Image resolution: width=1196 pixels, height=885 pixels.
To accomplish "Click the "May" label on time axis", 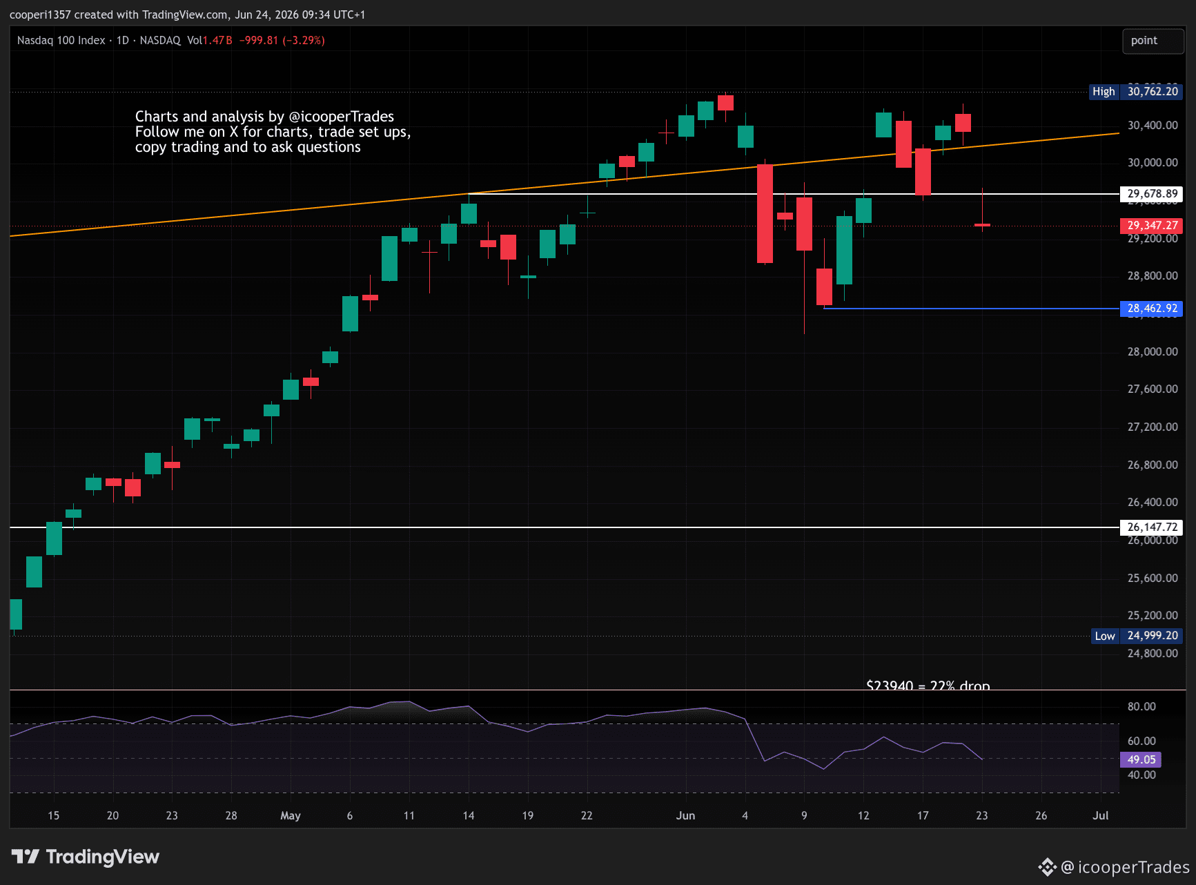I will tap(291, 816).
